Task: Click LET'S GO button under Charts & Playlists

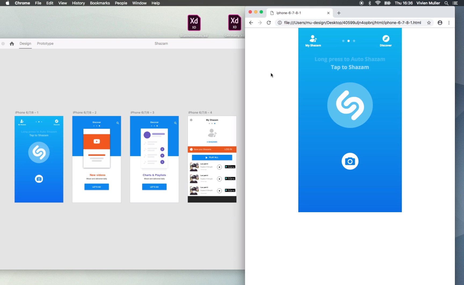Action: 154,187
